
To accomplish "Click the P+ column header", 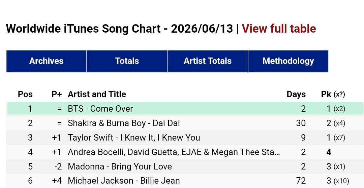I will click(x=57, y=94).
